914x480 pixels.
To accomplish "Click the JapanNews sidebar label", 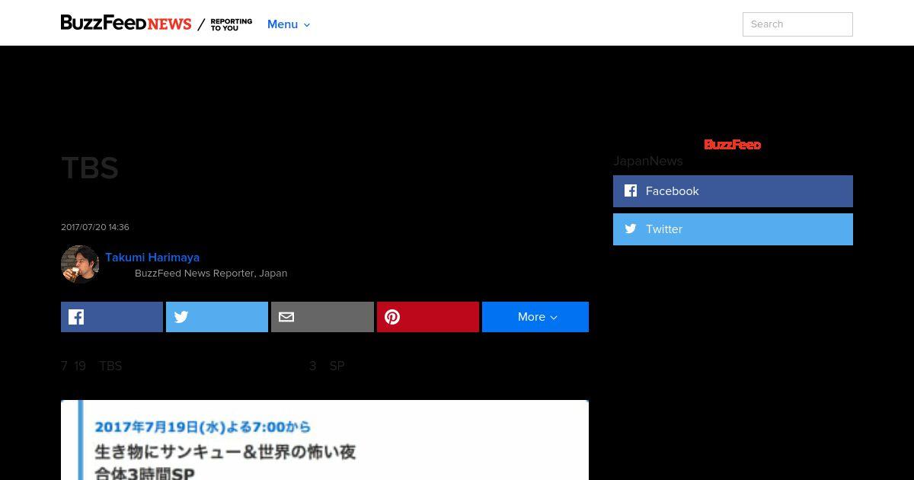I will tap(648, 161).
